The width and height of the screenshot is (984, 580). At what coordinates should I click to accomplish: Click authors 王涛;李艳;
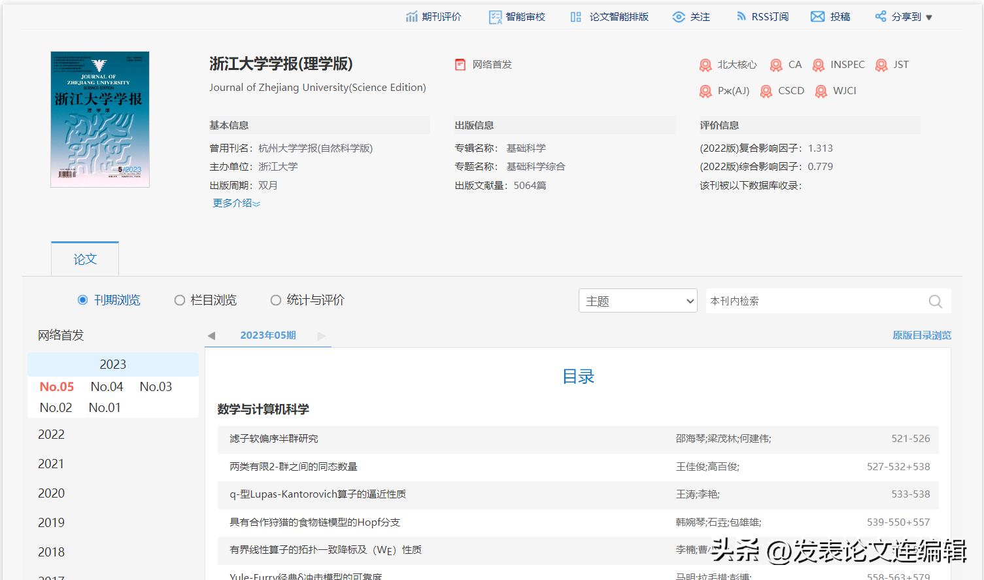pos(698,494)
